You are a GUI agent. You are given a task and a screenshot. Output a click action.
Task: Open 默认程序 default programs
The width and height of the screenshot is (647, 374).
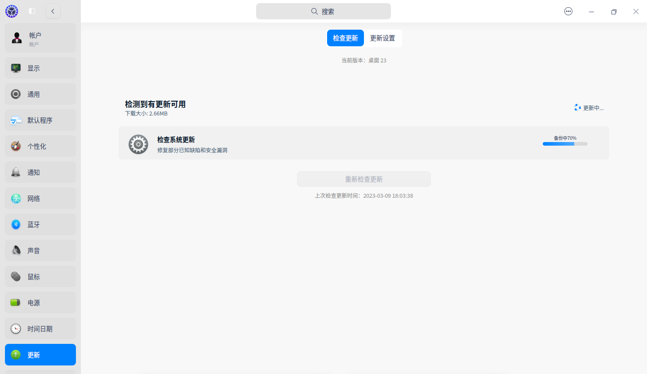[x=40, y=120]
